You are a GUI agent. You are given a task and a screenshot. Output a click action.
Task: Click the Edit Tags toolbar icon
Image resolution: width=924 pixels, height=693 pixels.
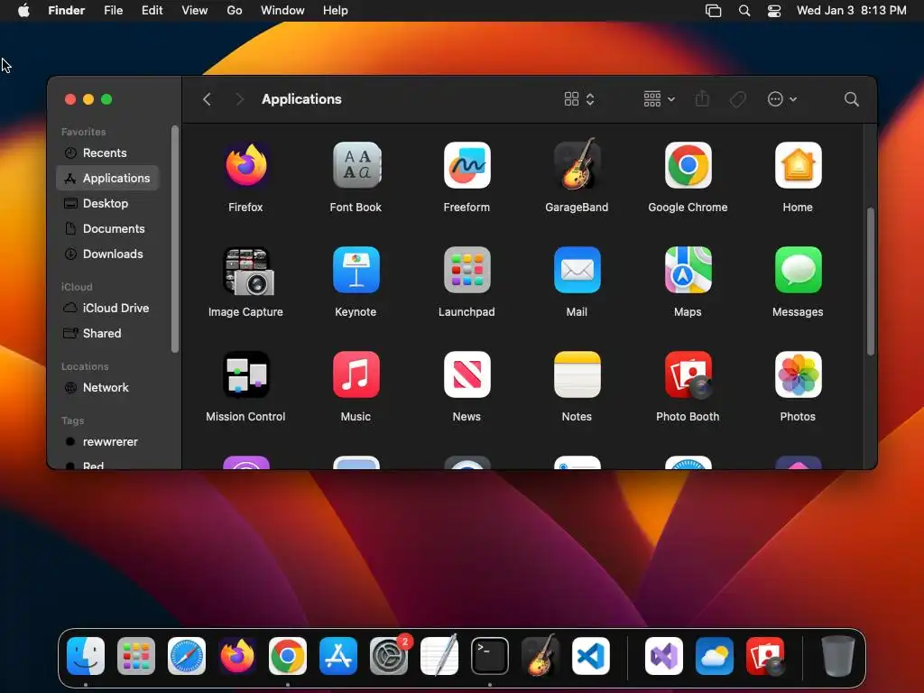737,99
